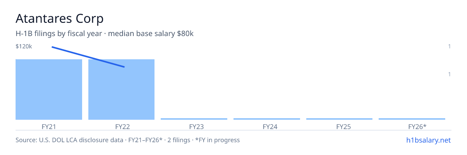Screen dimensions: 467x155
Task: Click the FY21 axis label
Action: pyautogui.click(x=49, y=127)
